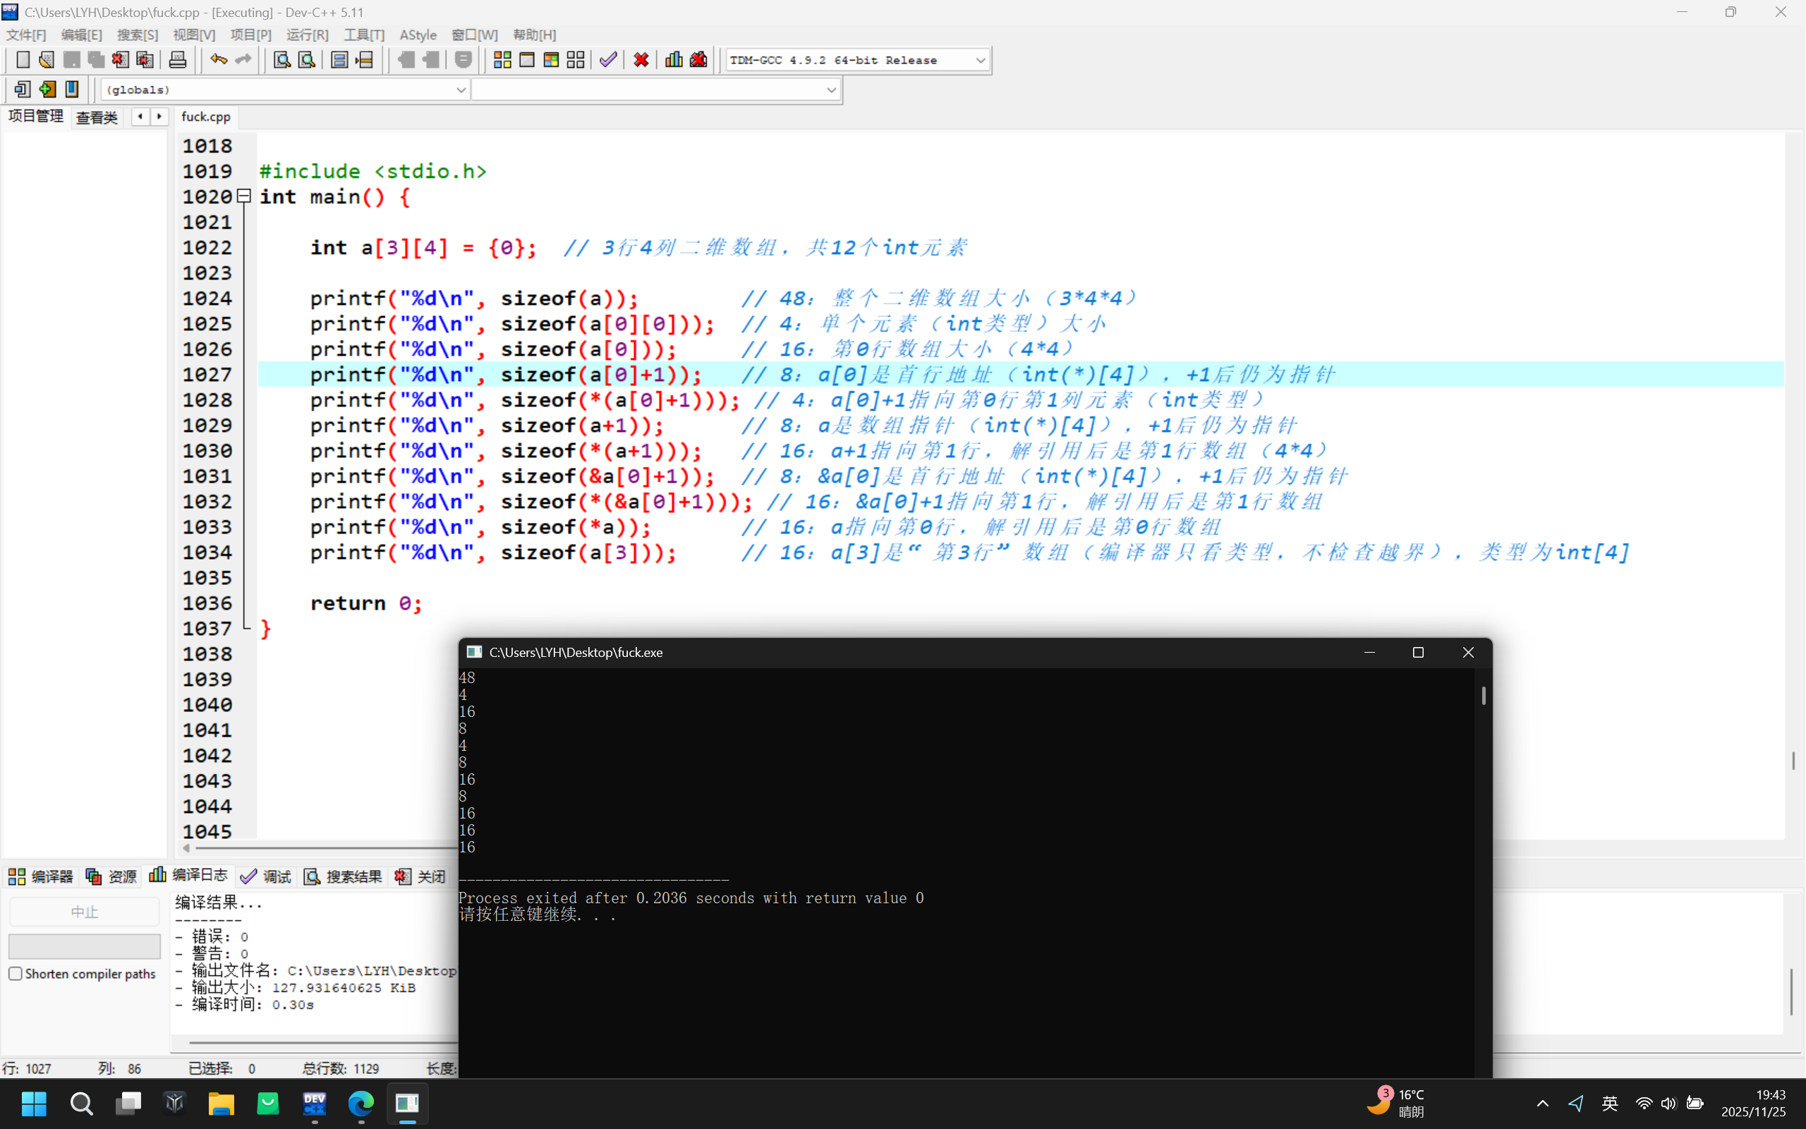1806x1129 pixels.
Task: Click the Rebuild All red cross icon
Action: [641, 59]
